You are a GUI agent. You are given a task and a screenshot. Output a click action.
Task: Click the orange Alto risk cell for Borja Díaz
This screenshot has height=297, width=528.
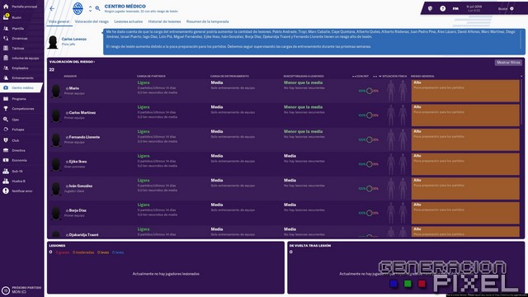[x=465, y=213]
